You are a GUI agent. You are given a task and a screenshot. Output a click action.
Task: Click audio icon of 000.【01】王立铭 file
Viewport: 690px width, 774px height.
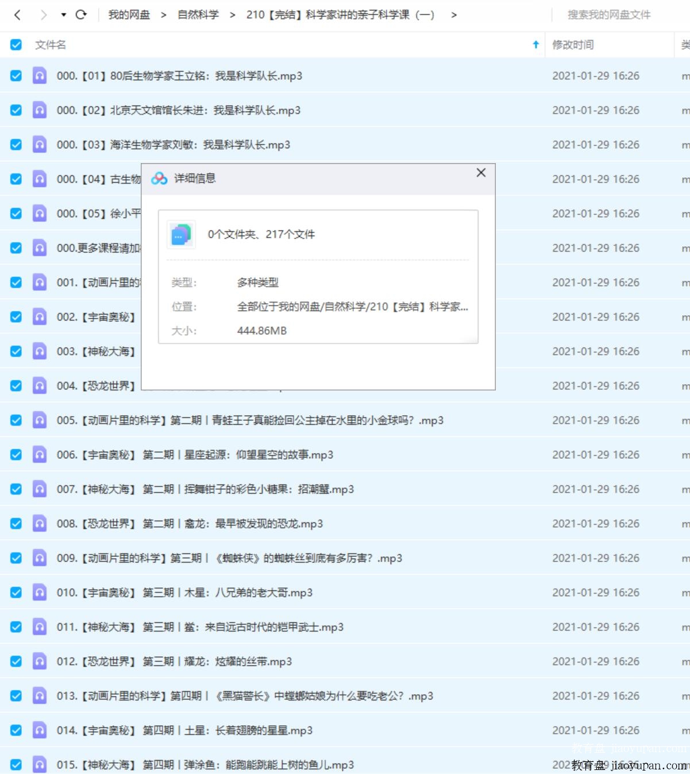pyautogui.click(x=40, y=76)
